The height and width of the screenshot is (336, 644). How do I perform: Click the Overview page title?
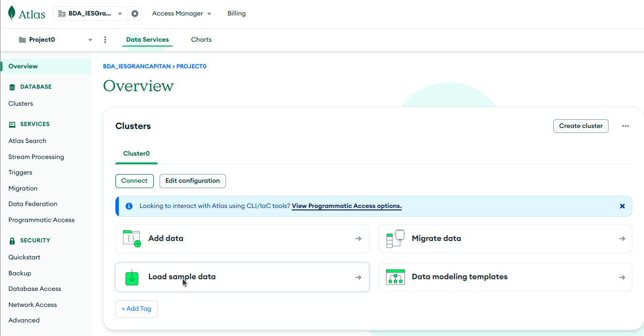click(138, 86)
